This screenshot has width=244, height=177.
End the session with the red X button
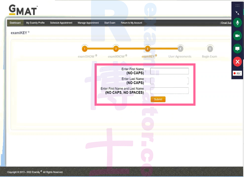coord(238,62)
